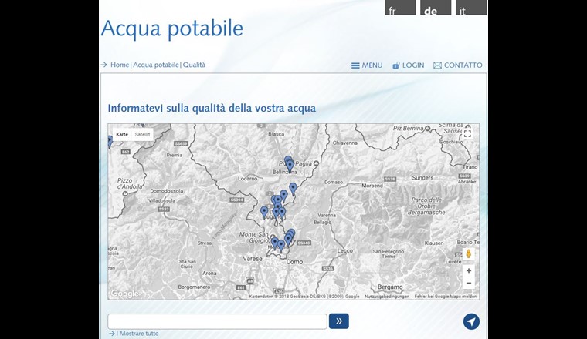This screenshot has height=339, width=587.
Task: Click the Varese label on the map
Action: click(x=253, y=259)
